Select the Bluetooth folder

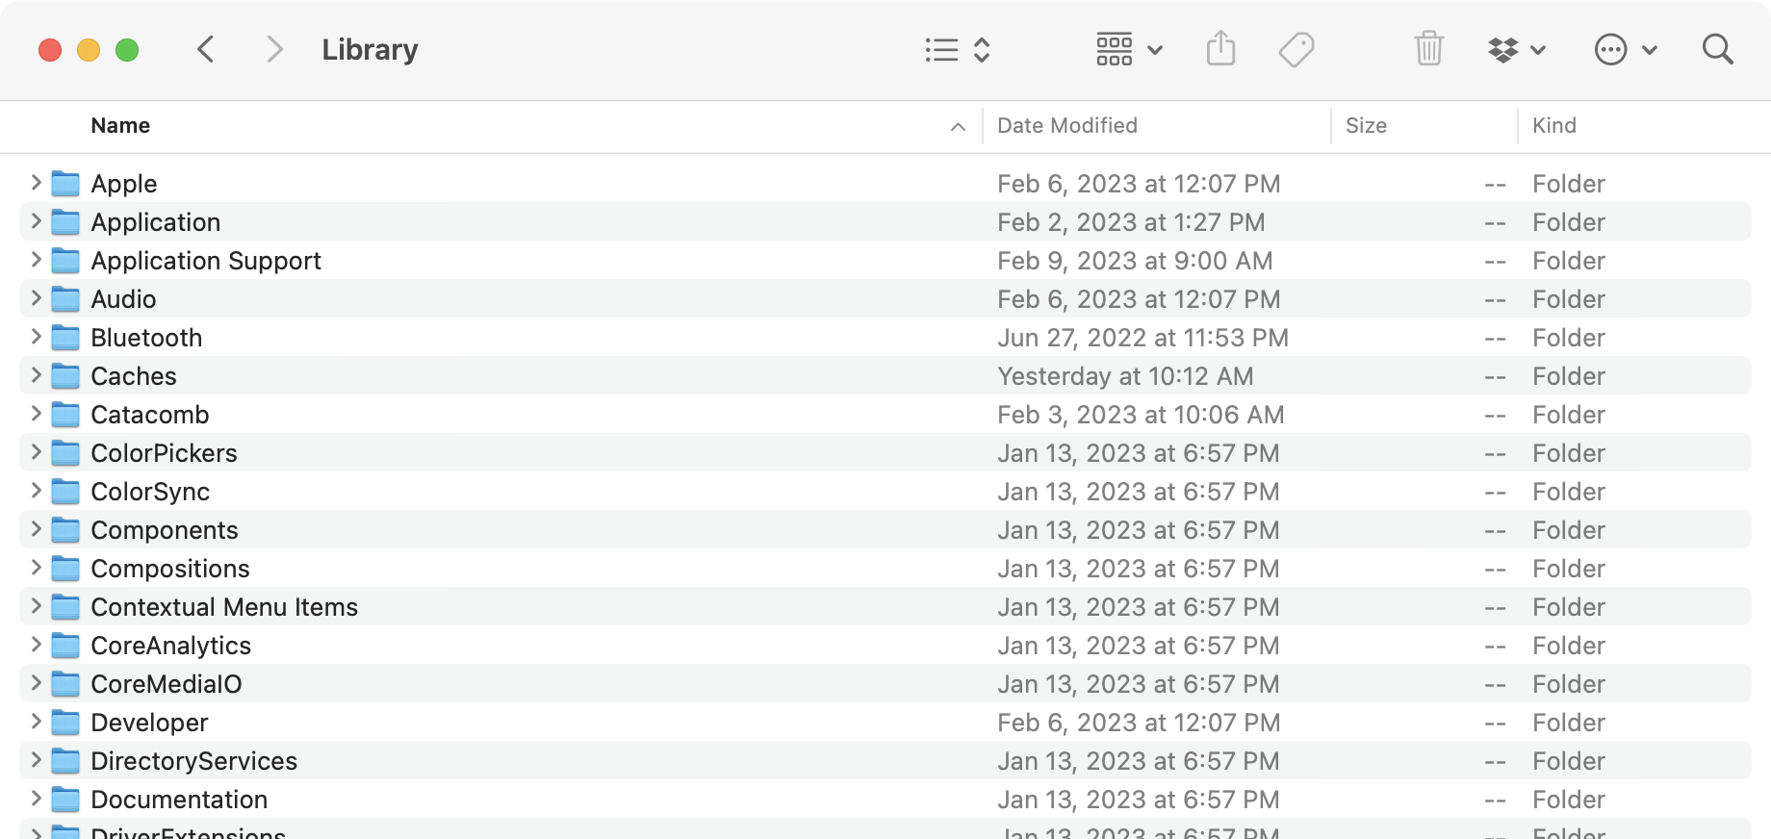coord(146,338)
